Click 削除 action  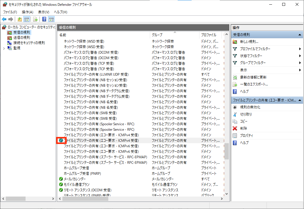[x=244, y=128]
